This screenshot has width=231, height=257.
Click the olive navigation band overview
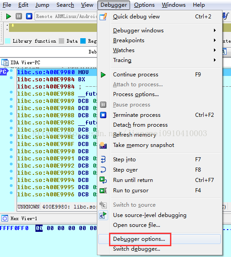pyautogui.click(x=53, y=27)
